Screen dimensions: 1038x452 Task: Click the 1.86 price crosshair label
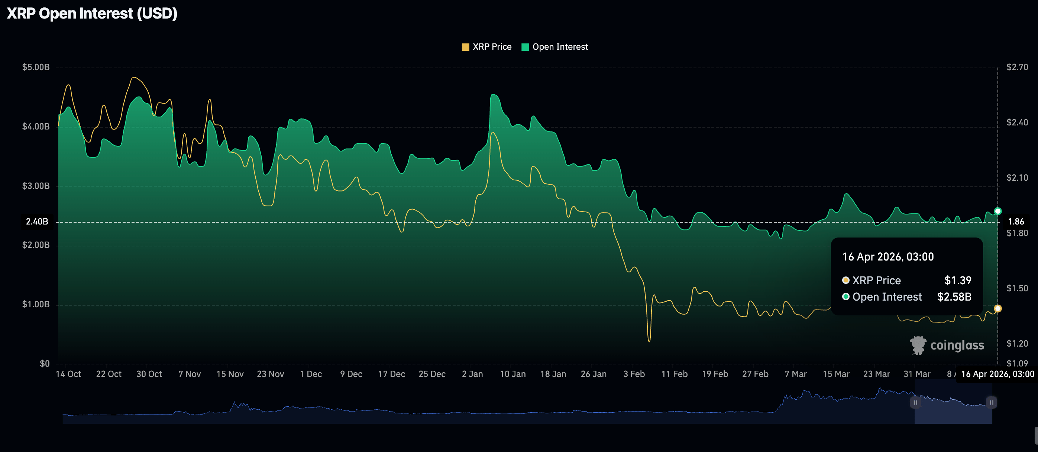[x=1016, y=222]
